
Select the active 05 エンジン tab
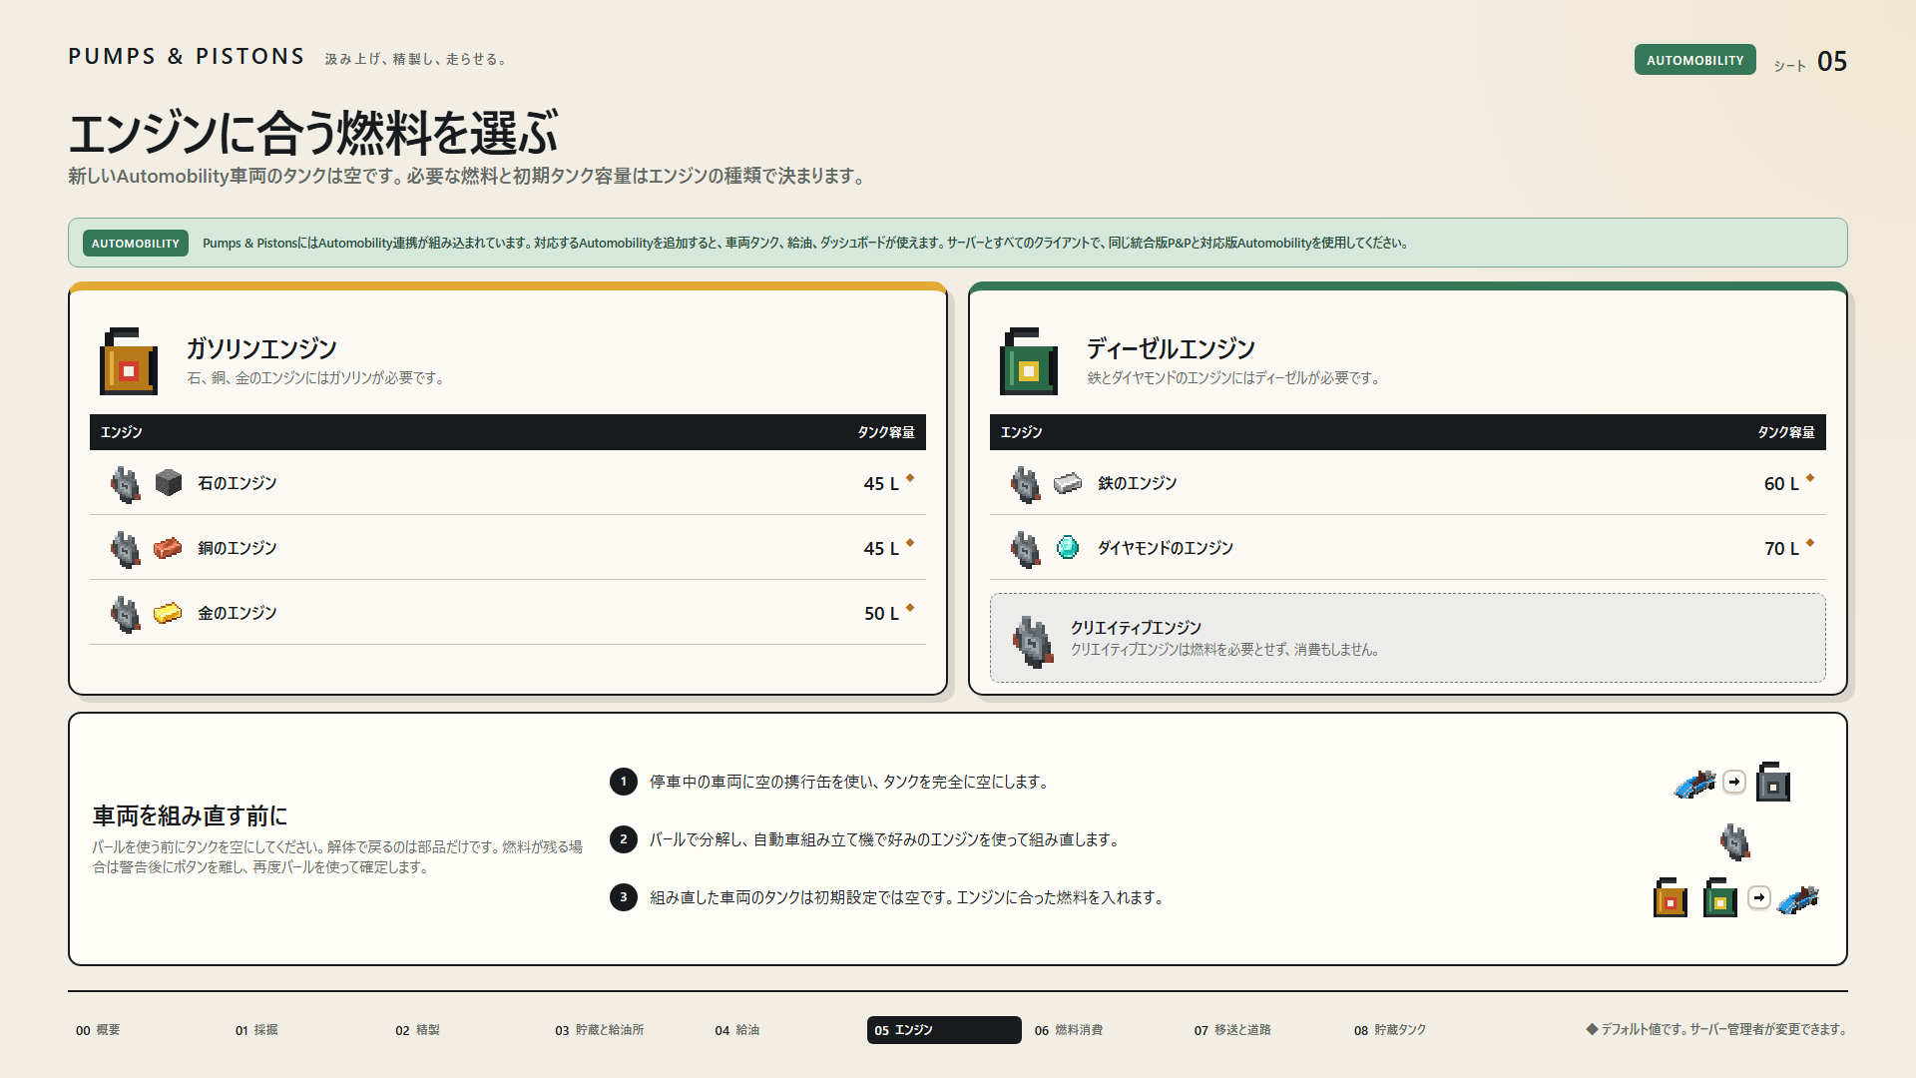pos(944,1030)
